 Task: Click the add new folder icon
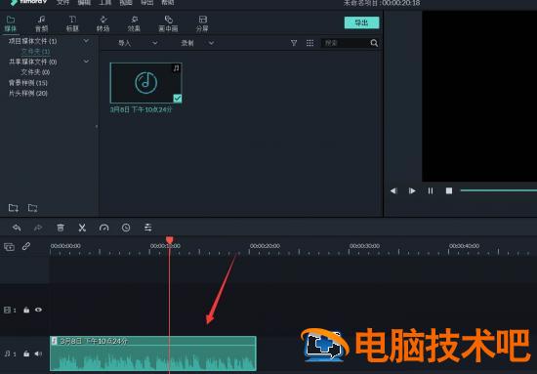[14, 208]
